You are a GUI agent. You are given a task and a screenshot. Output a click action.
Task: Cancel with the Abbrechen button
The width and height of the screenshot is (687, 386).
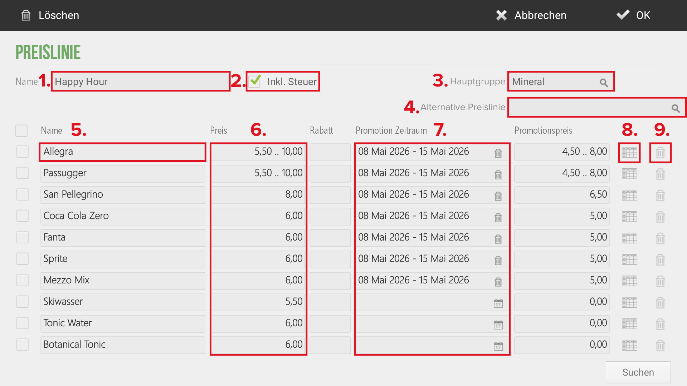531,15
